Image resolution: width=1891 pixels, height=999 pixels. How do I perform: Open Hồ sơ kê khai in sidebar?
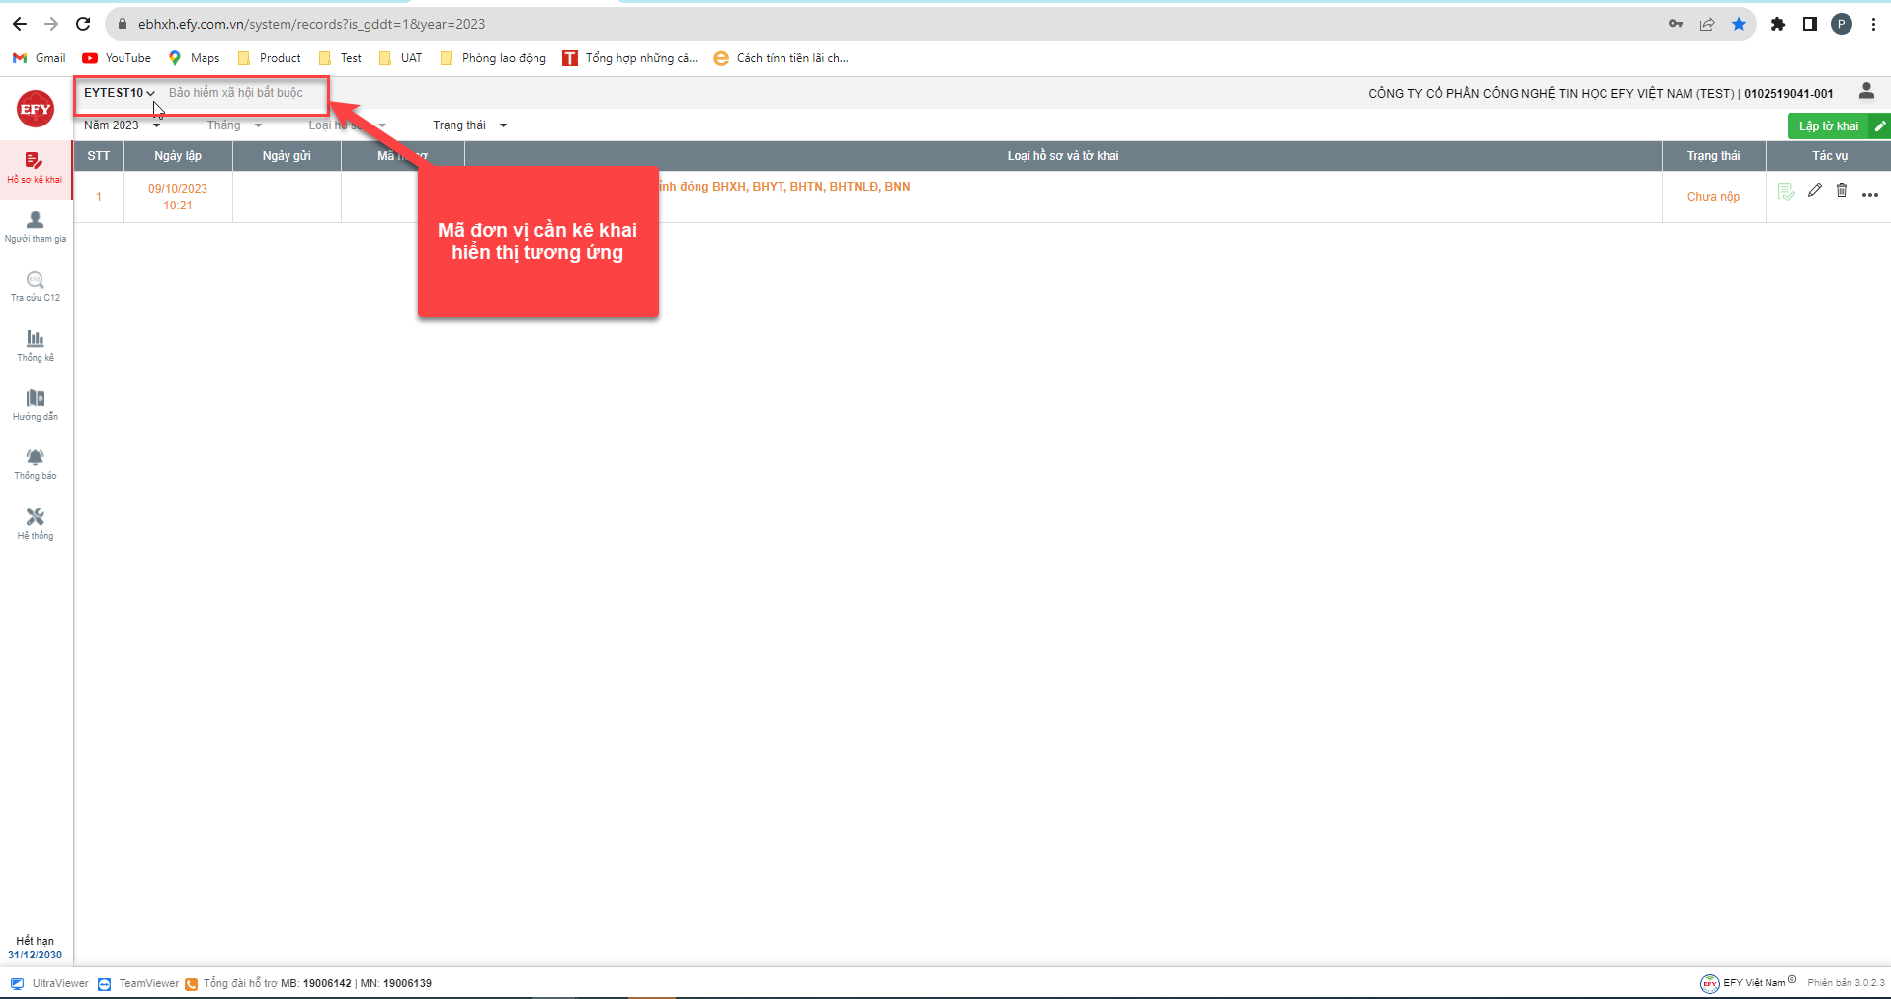[35, 167]
